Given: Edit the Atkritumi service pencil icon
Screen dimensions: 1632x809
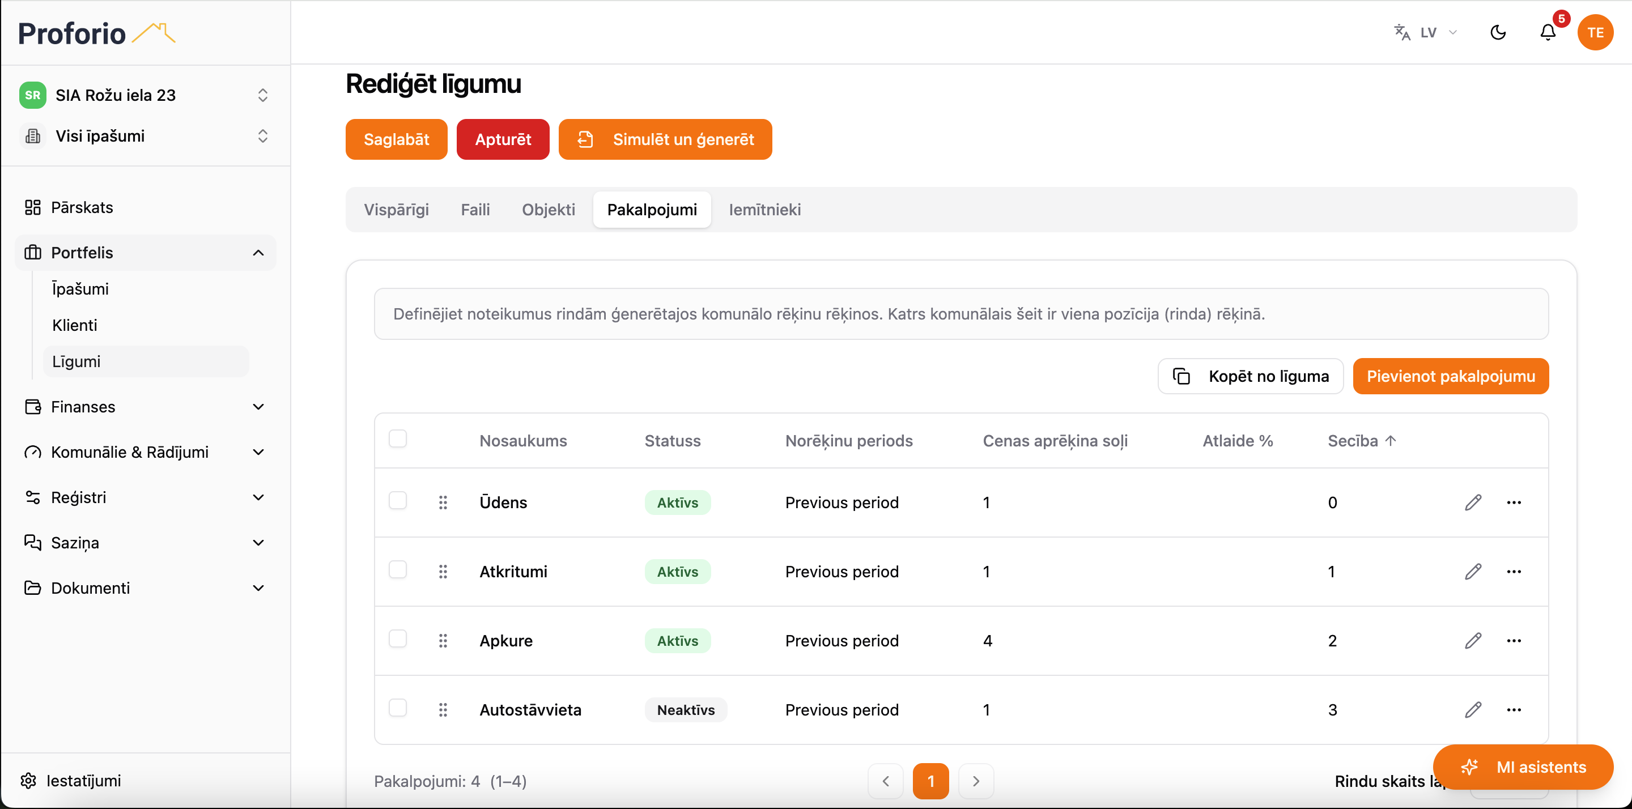Looking at the screenshot, I should (1473, 572).
